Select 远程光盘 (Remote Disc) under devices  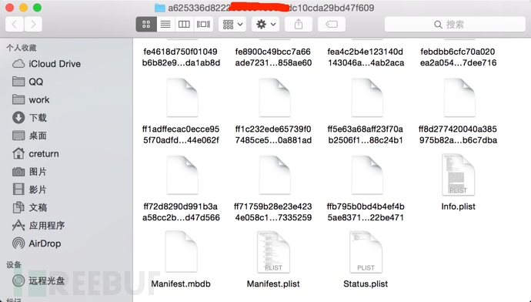(38, 280)
